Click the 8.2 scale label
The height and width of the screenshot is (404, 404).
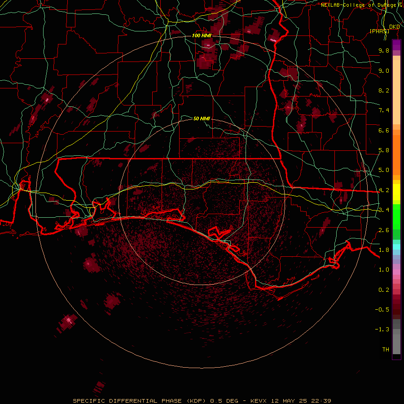384,90
